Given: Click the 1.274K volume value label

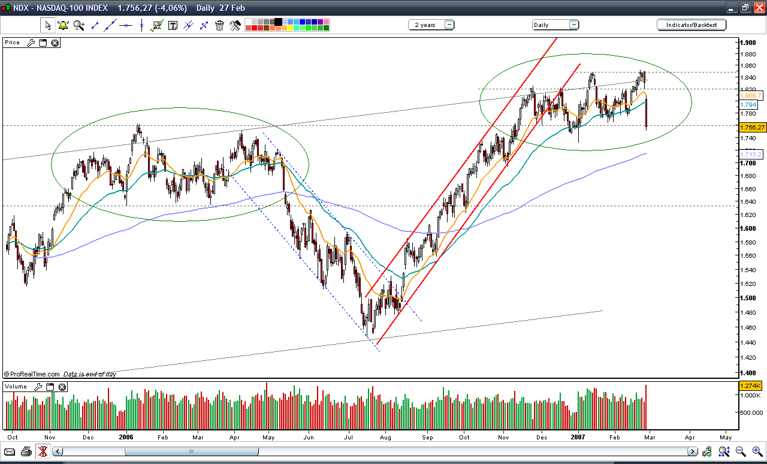Looking at the screenshot, I should pyautogui.click(x=751, y=385).
